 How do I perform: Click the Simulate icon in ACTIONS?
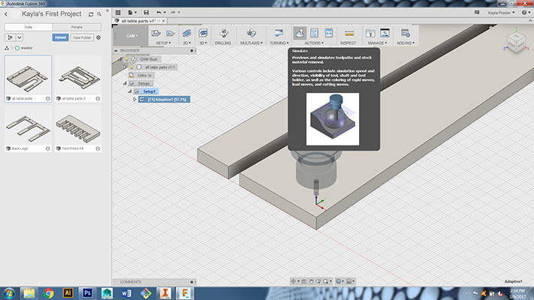click(300, 33)
